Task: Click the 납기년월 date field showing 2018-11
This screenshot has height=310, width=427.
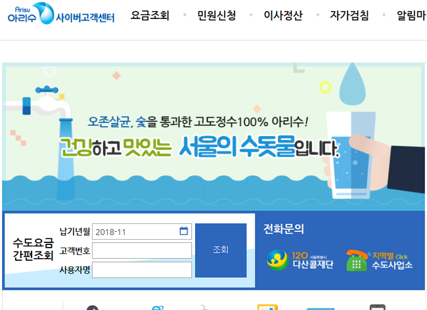Action: click(142, 231)
